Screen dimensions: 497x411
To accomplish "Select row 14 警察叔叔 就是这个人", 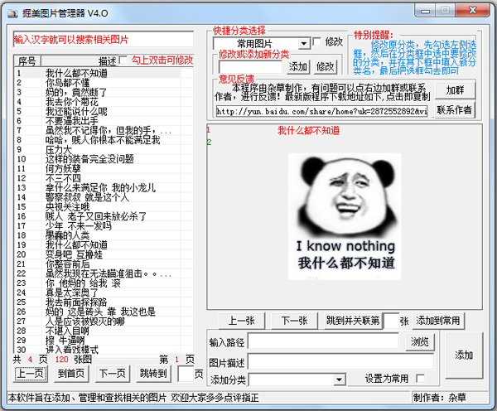I will point(104,197).
